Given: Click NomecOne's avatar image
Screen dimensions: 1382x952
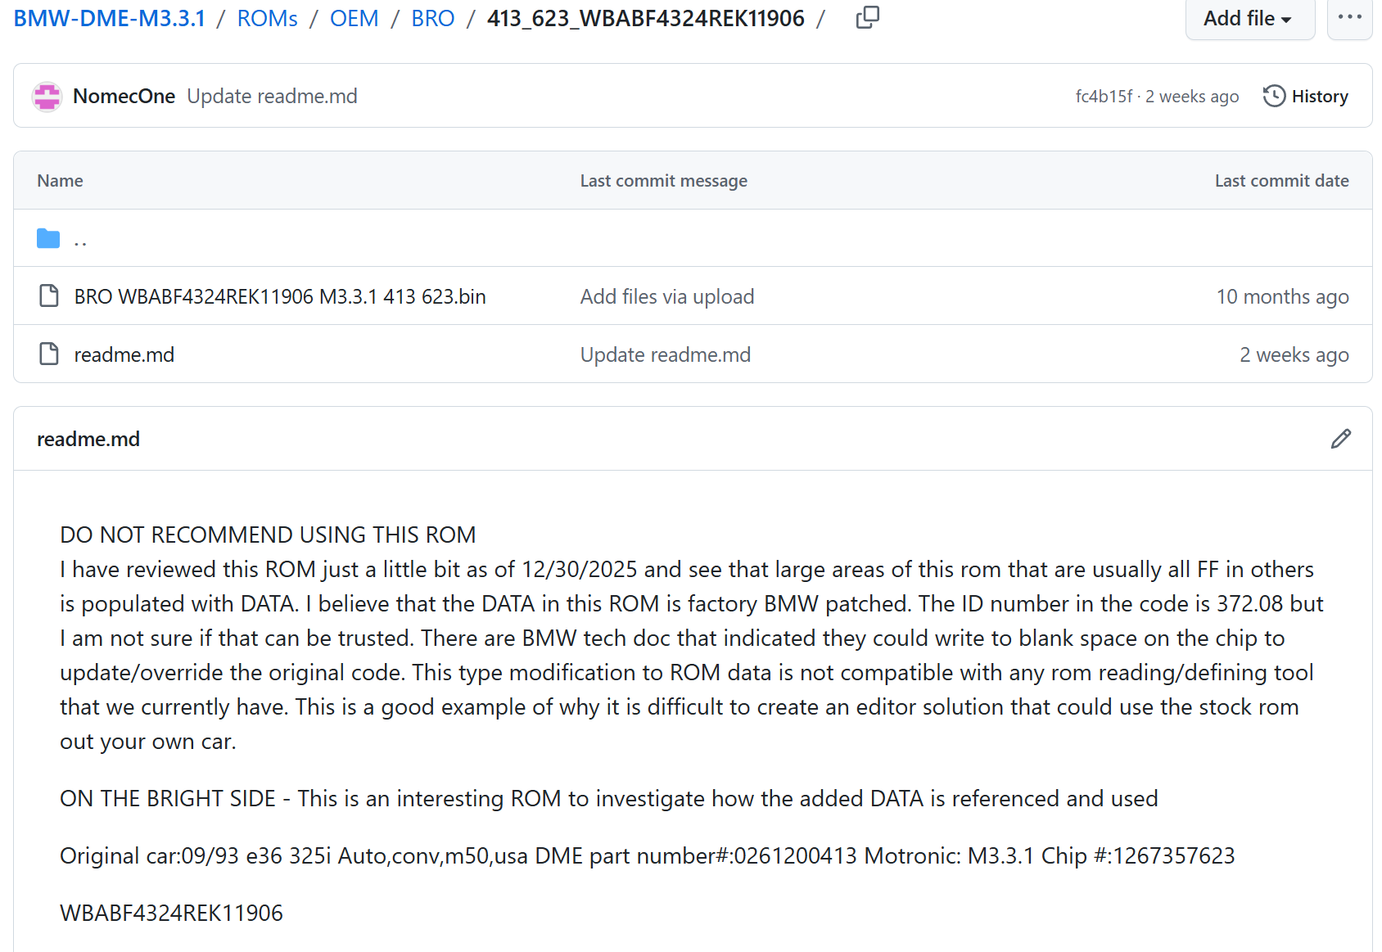Looking at the screenshot, I should point(47,96).
